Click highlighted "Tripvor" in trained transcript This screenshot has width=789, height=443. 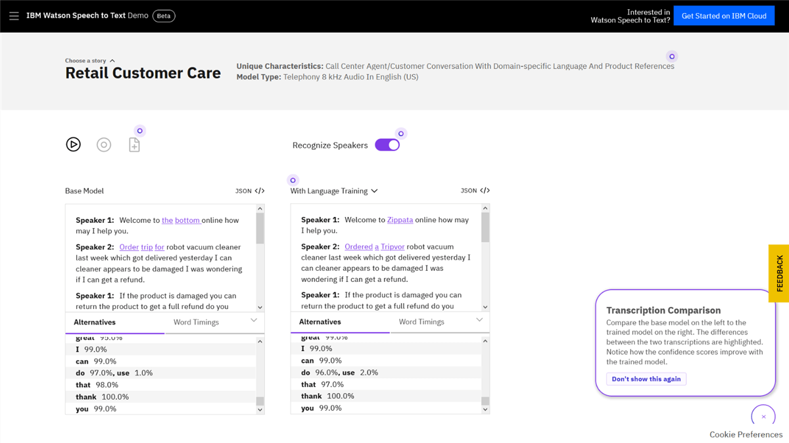pyautogui.click(x=393, y=247)
